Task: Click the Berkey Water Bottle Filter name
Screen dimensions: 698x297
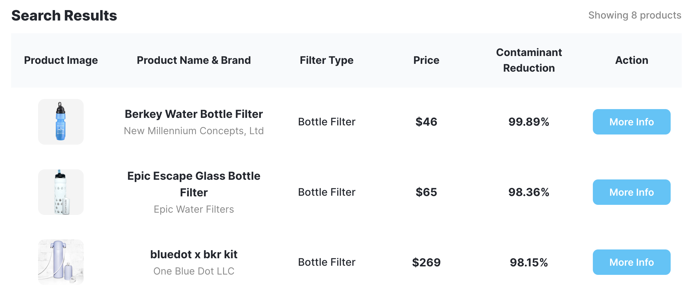Action: tap(194, 114)
